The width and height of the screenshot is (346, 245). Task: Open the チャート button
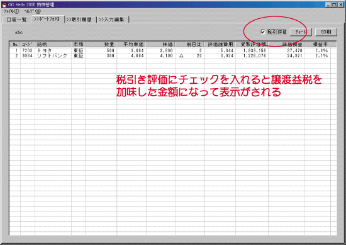(x=300, y=32)
